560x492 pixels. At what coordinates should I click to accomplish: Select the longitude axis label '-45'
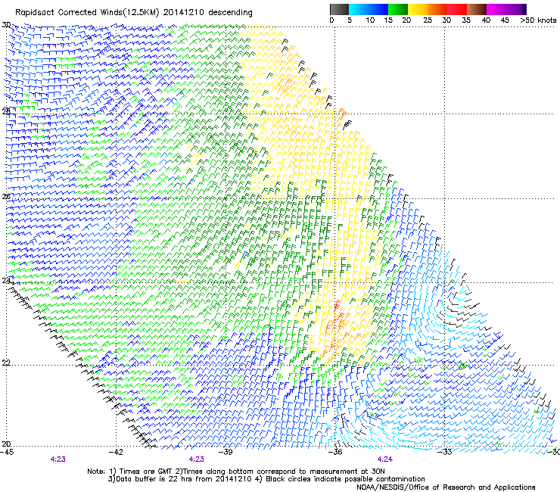point(7,452)
